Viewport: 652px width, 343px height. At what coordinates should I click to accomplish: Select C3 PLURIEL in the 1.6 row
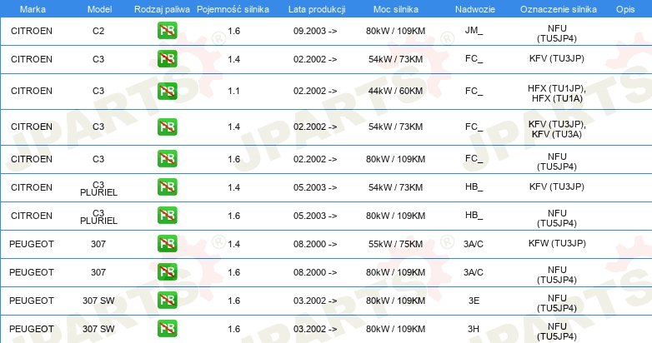click(98, 217)
